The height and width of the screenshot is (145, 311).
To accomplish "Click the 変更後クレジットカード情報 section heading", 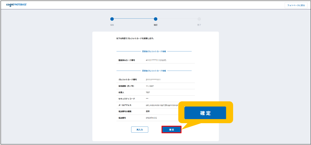I will coord(154,71).
